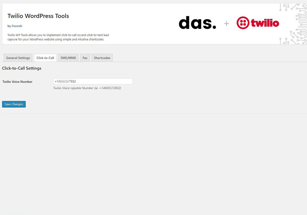
Task: Go to the Shortcodes tab
Action: tap(102, 58)
